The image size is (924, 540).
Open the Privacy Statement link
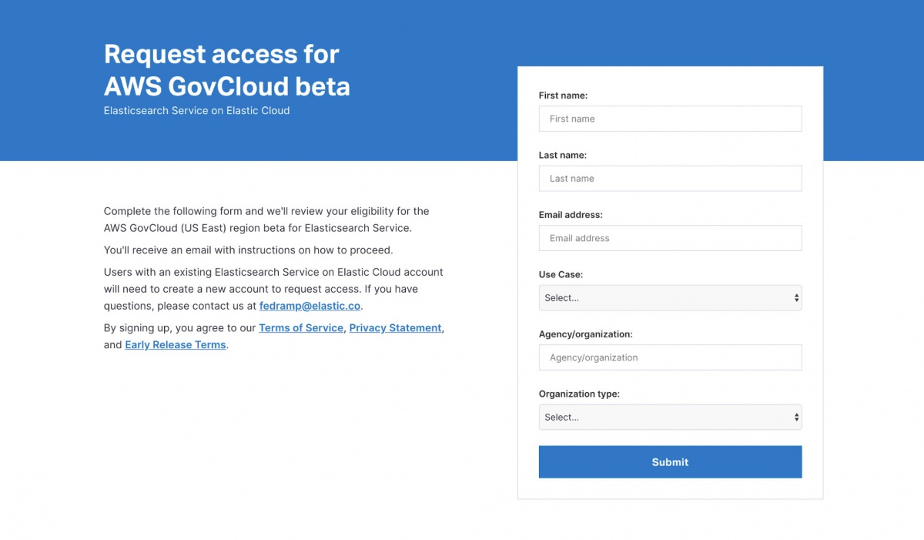click(395, 328)
